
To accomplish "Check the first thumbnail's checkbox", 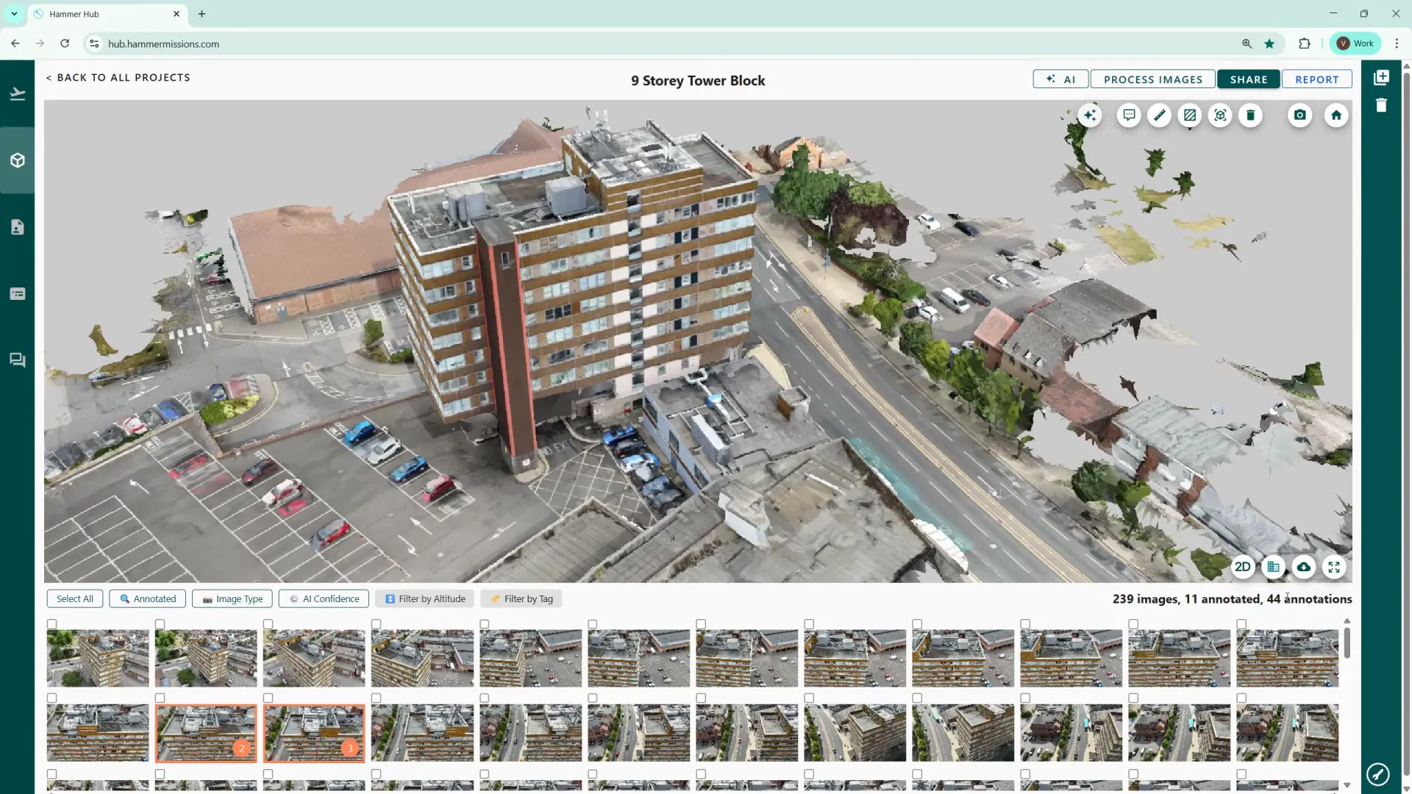I will (x=51, y=624).
